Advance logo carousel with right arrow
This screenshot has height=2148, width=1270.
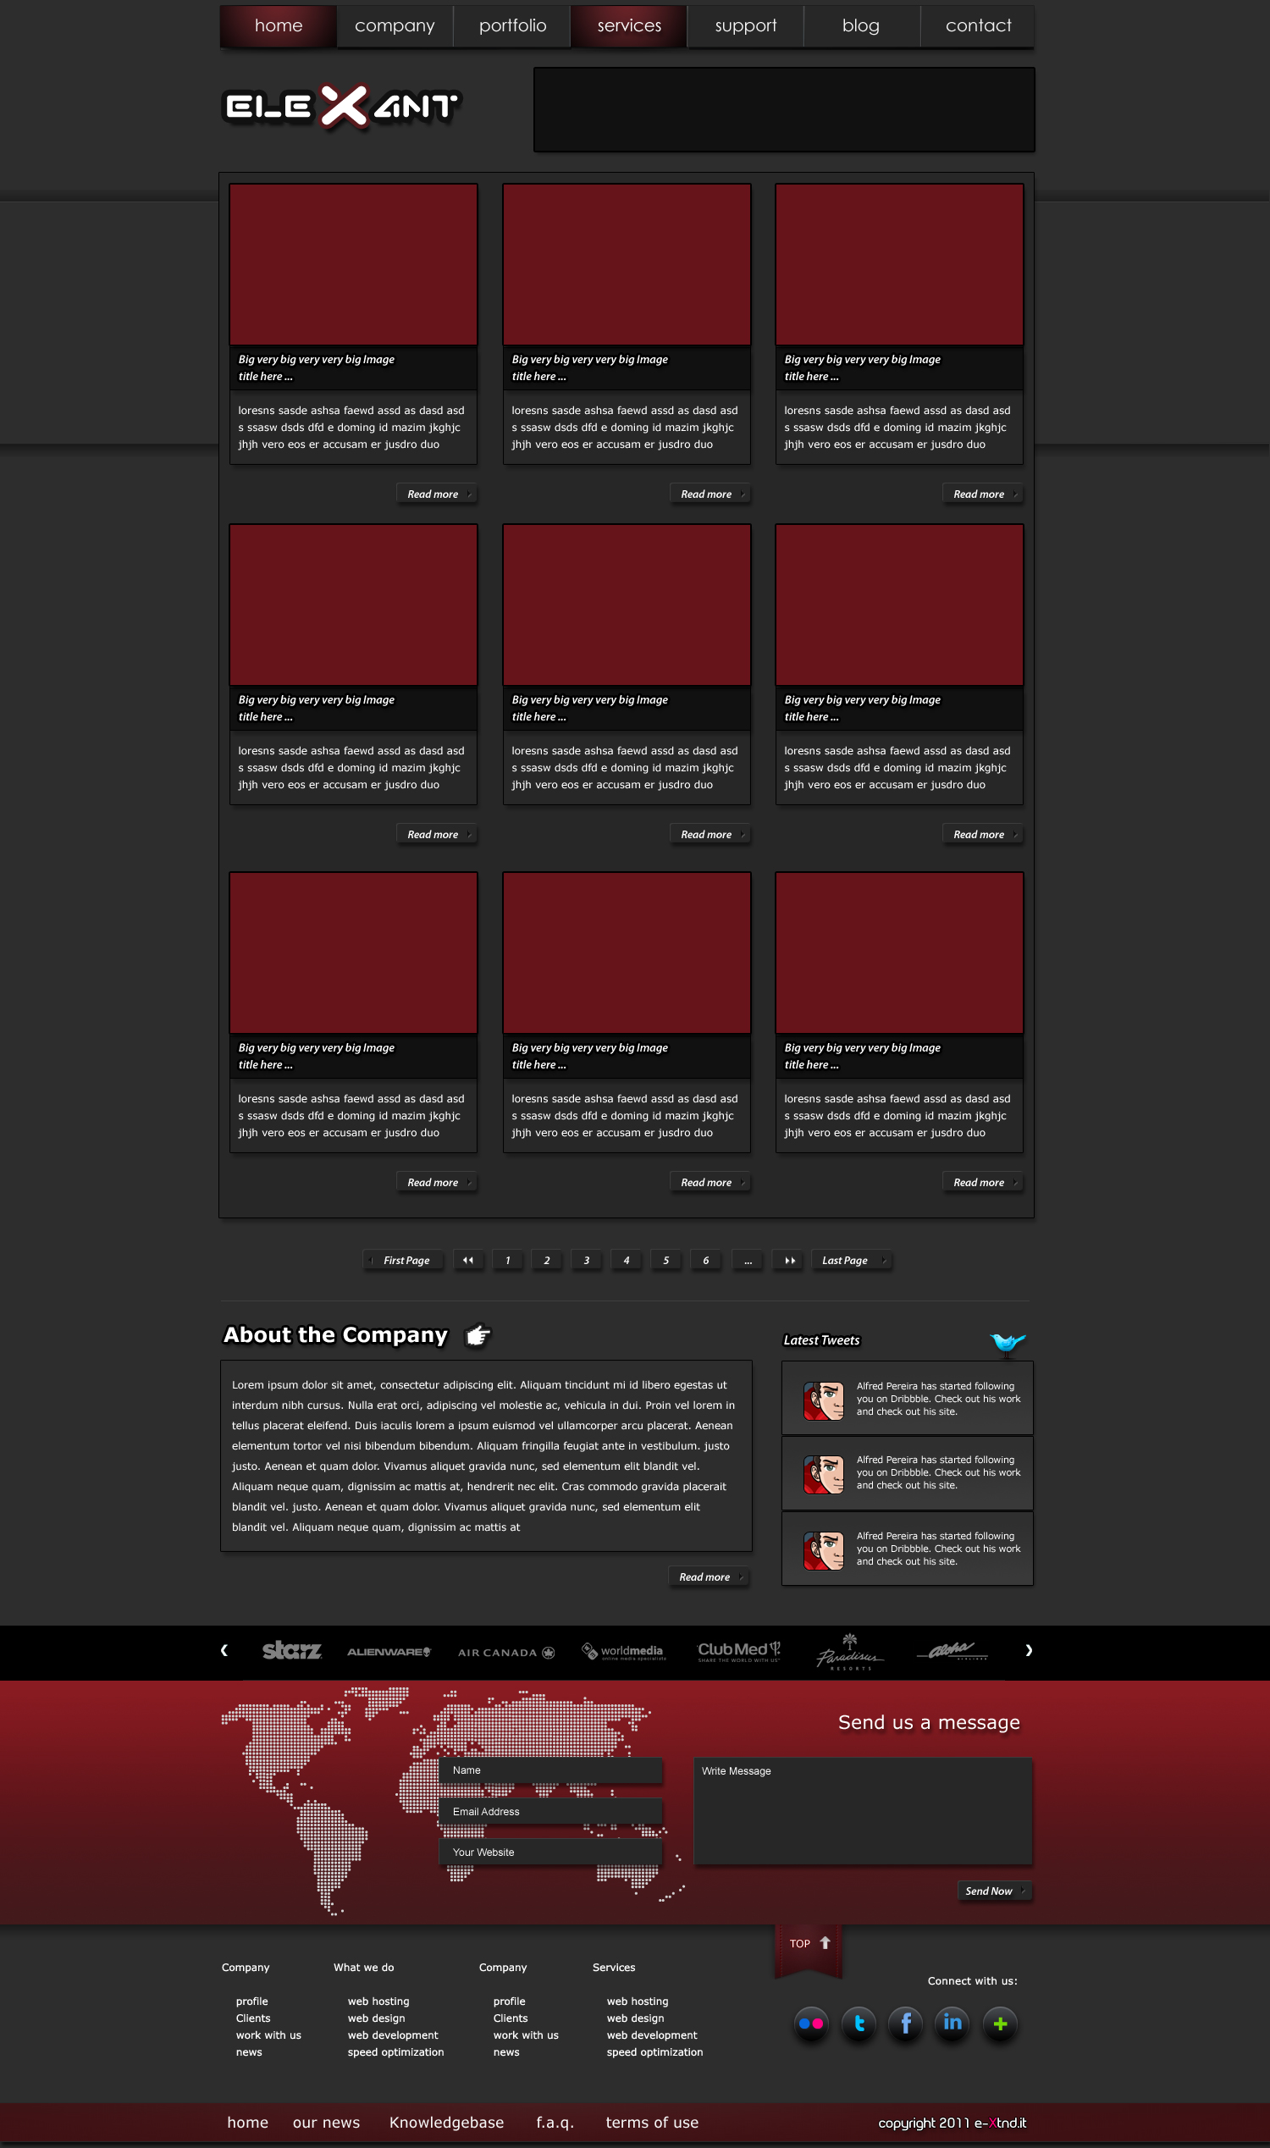(1029, 1651)
